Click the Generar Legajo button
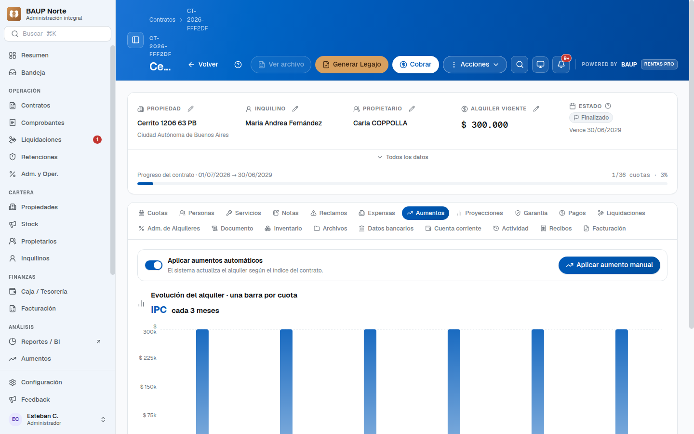694x434 pixels. coord(352,65)
